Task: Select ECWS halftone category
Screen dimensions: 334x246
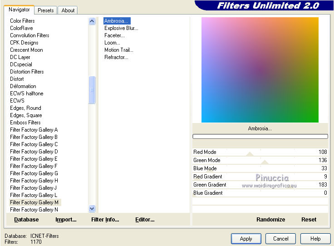Action: pyautogui.click(x=27, y=93)
